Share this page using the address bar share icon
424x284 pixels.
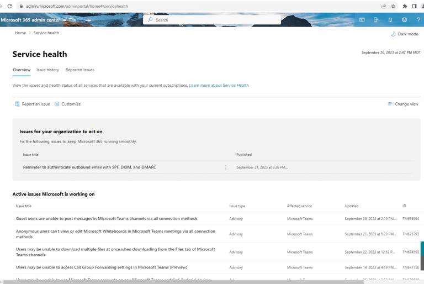[384, 6]
